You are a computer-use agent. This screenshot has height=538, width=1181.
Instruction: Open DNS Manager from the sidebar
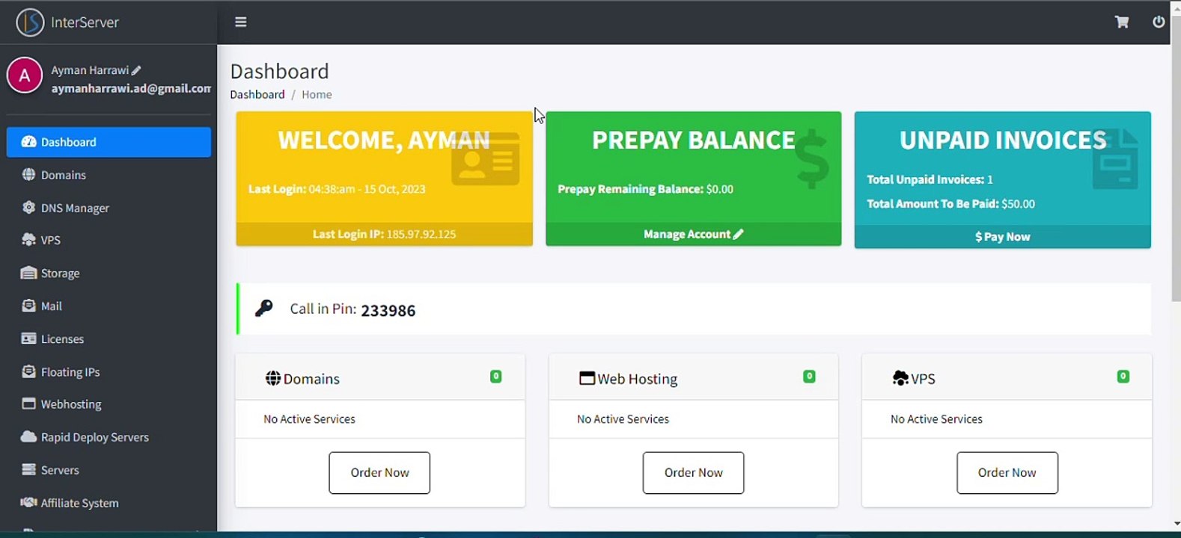[x=109, y=208]
